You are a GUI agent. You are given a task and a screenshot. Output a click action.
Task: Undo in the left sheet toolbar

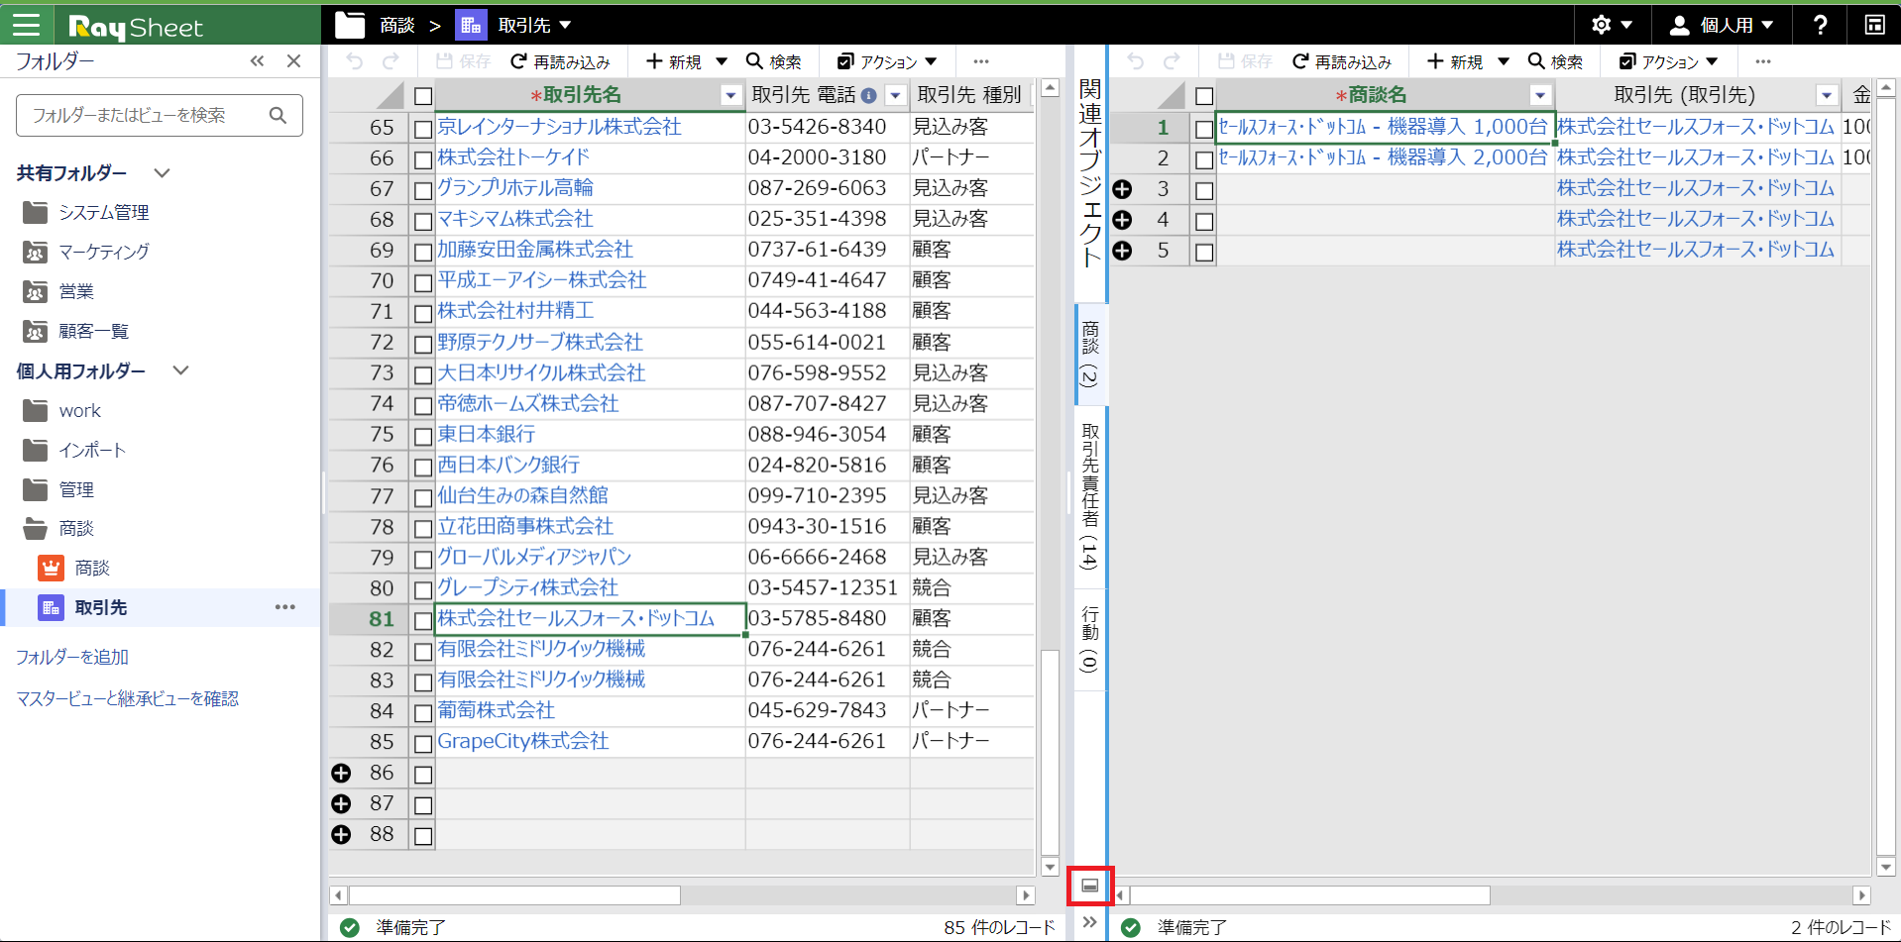pos(355,62)
